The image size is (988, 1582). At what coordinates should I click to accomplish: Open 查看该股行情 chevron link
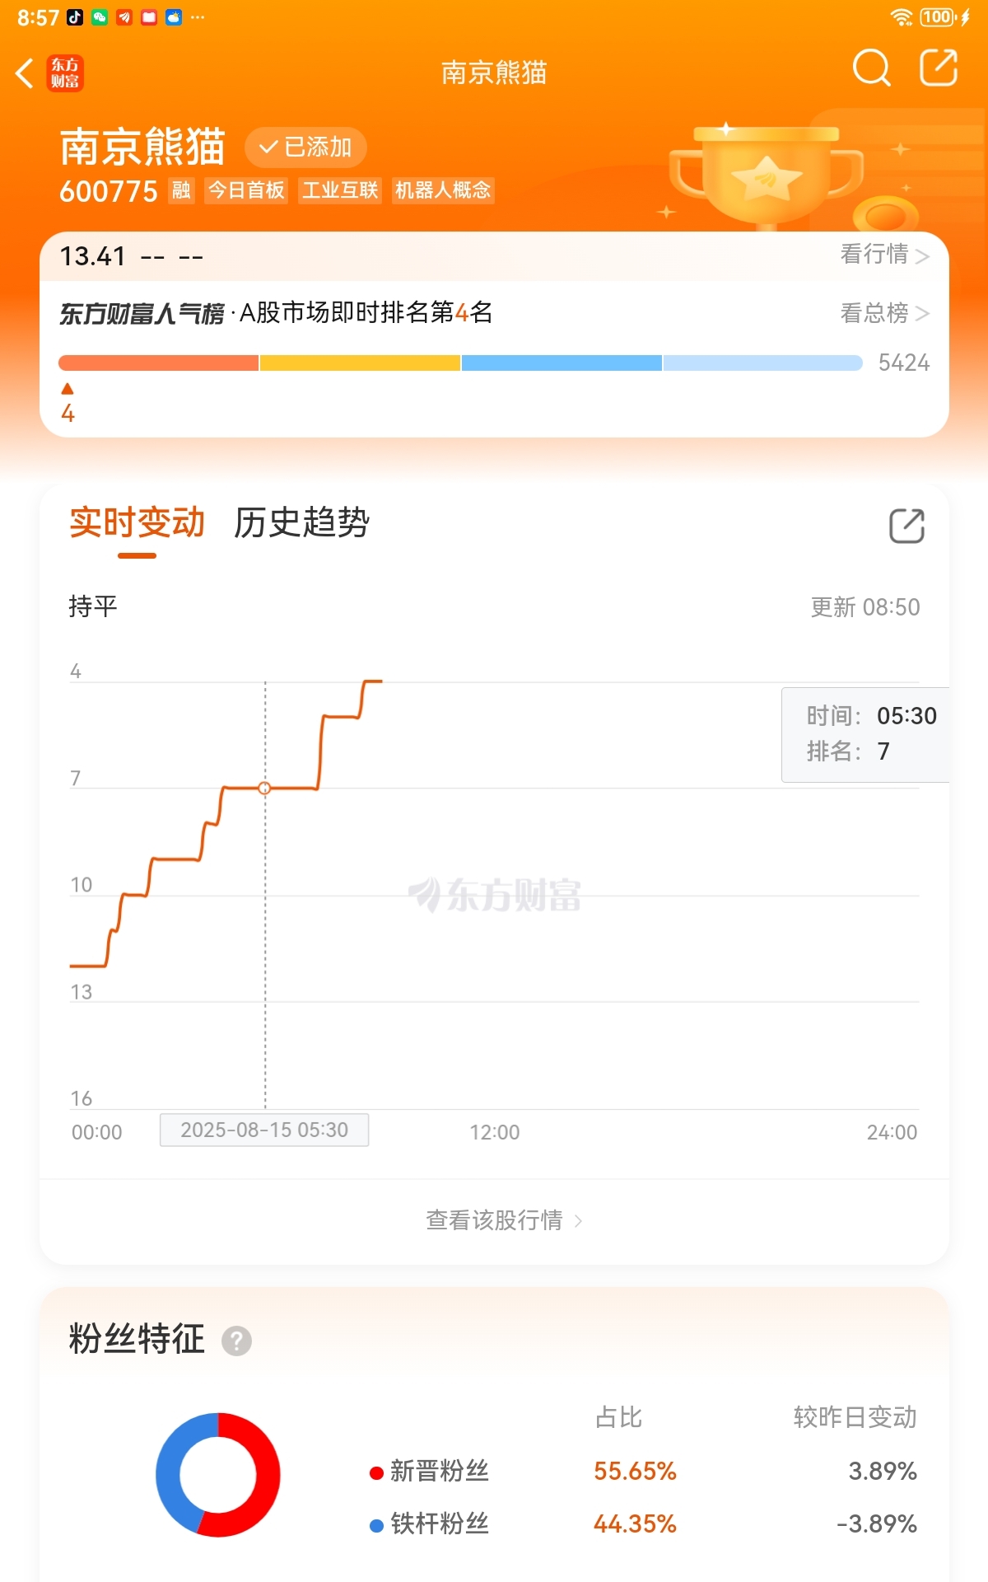click(x=504, y=1220)
